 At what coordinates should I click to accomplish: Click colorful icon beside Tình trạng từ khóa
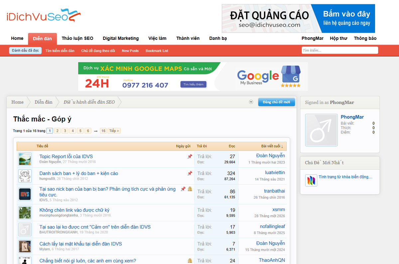click(x=311, y=180)
